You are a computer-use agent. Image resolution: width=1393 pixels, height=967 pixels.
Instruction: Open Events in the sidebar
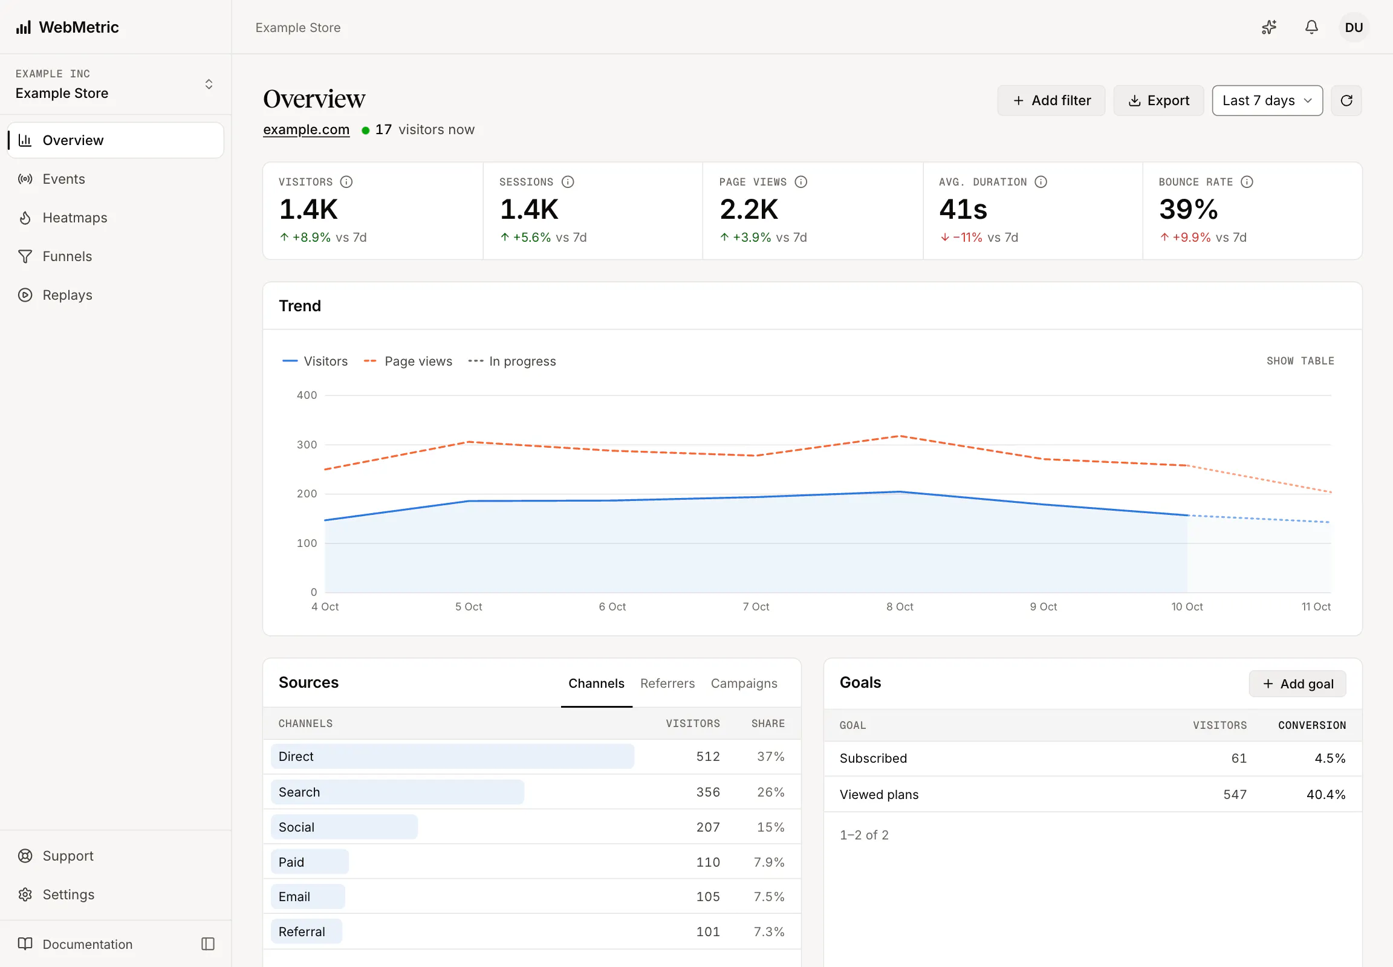(x=115, y=179)
